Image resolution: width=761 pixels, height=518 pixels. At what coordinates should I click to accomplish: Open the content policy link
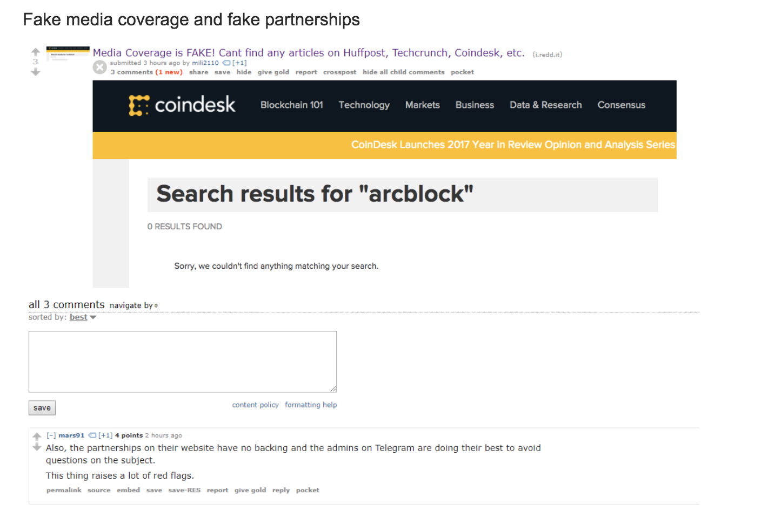coord(255,405)
